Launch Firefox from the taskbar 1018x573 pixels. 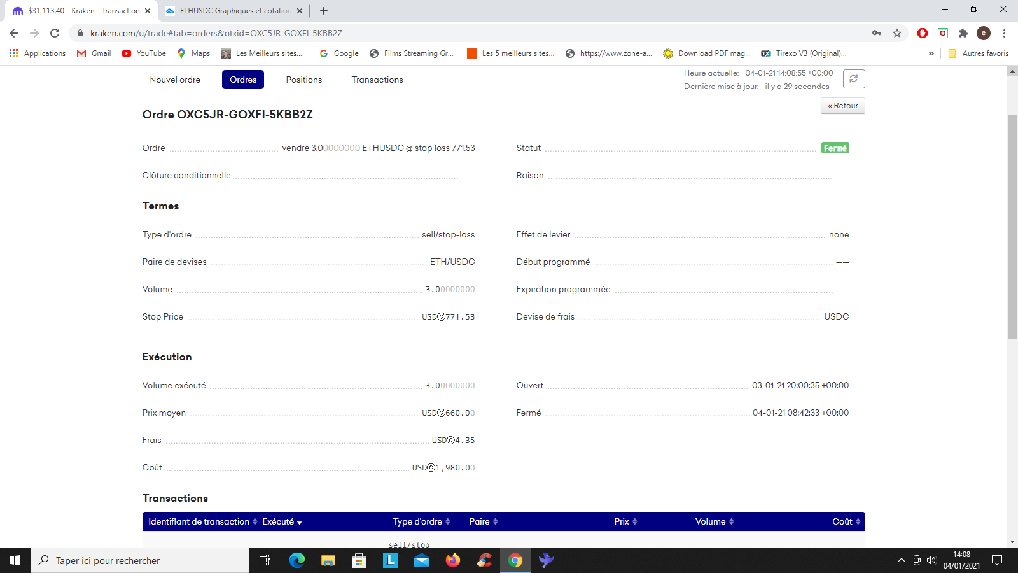[x=453, y=560]
